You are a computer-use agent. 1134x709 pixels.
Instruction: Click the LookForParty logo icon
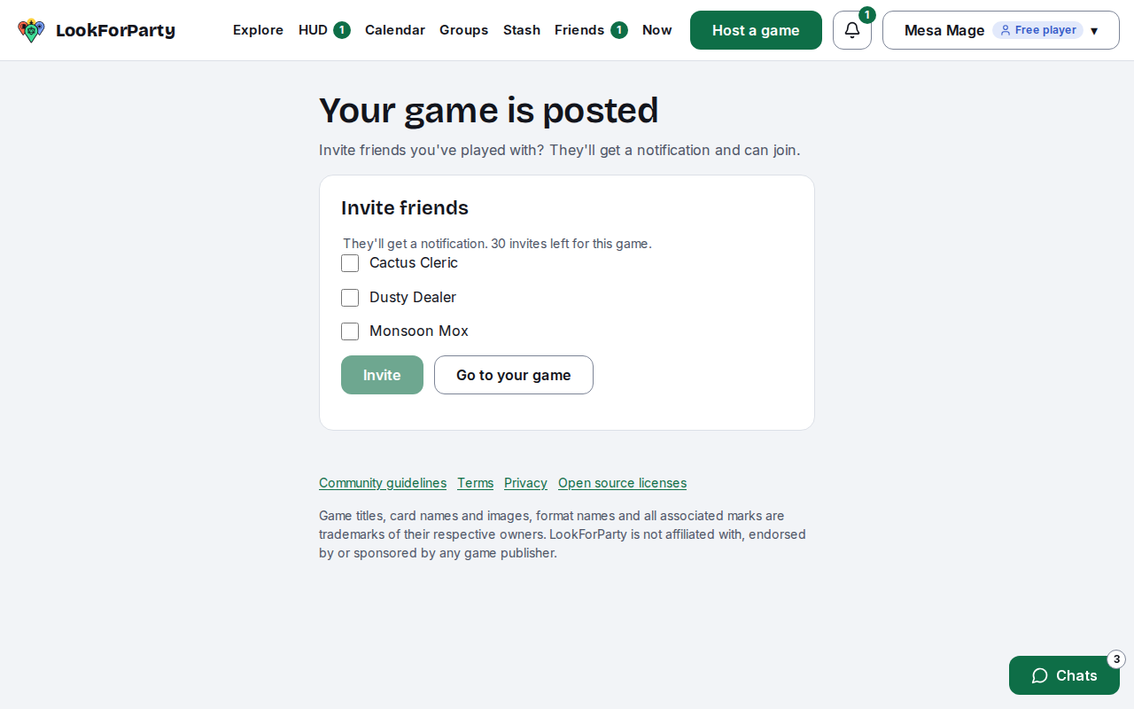pyautogui.click(x=31, y=30)
